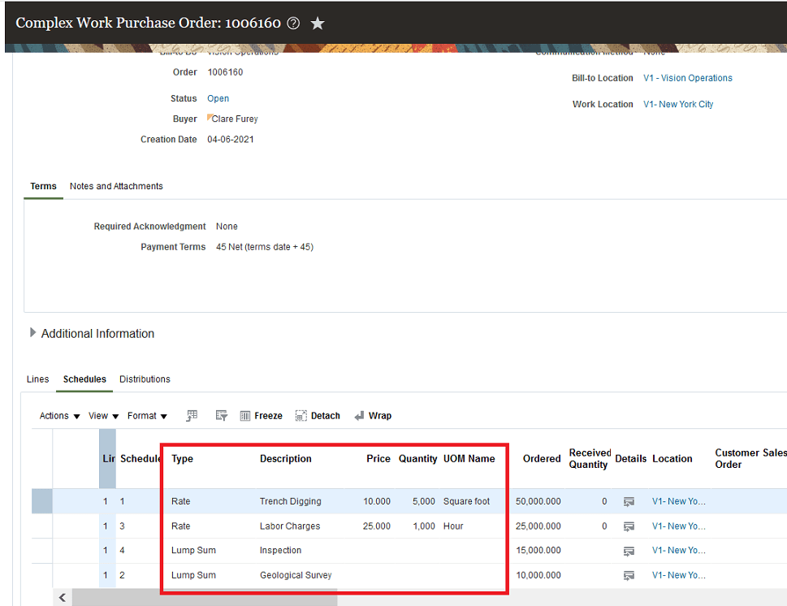Click the Help question mark icon in title bar

293,23
